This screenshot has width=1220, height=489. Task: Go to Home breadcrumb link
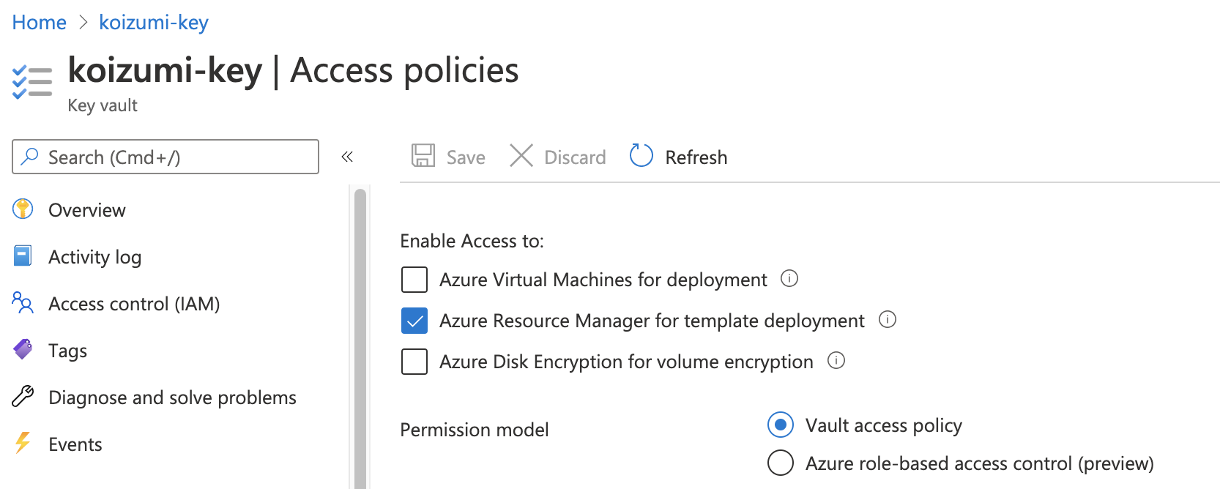coord(40,23)
